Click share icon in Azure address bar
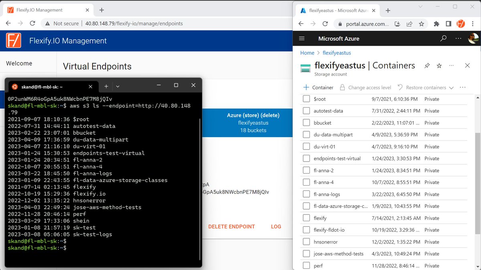 pyautogui.click(x=409, y=24)
